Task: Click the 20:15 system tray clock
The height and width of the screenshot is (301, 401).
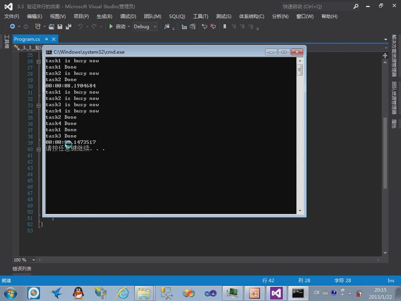Action: click(x=380, y=290)
